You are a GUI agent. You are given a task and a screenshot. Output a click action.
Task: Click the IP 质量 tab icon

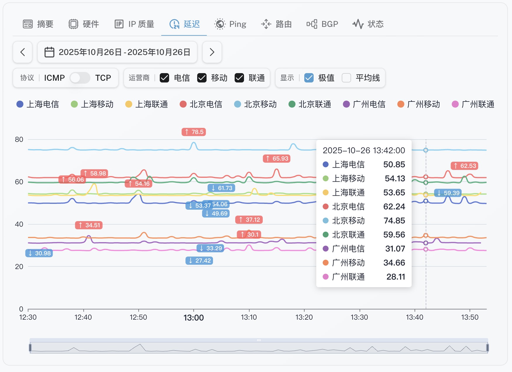tap(119, 24)
